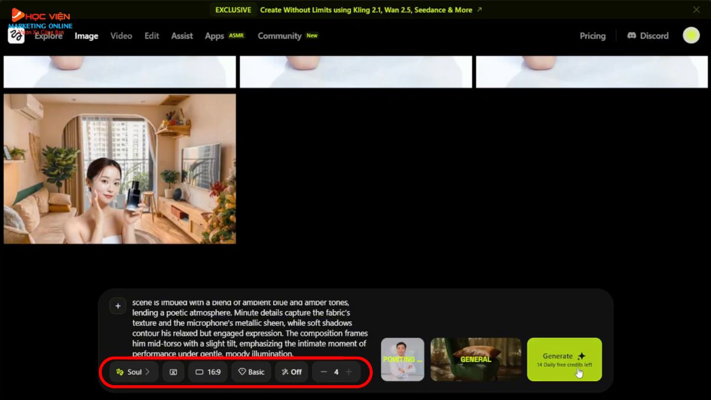
Task: Switch to the Video tab
Action: [x=121, y=36]
